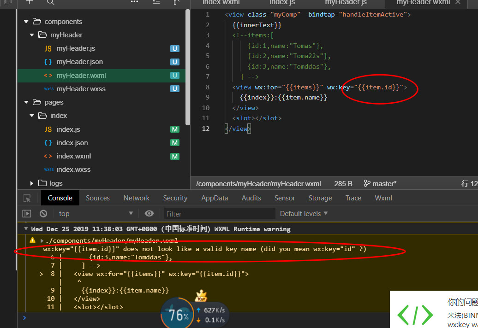Viewport: 478px width, 328px height.
Task: Toggle the live expression eye icon
Action: pyautogui.click(x=149, y=214)
